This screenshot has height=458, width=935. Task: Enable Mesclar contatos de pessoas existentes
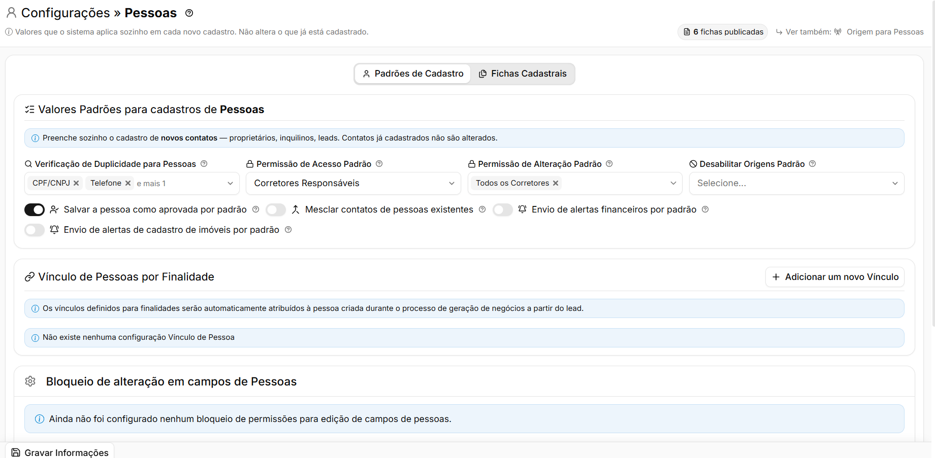tap(276, 209)
